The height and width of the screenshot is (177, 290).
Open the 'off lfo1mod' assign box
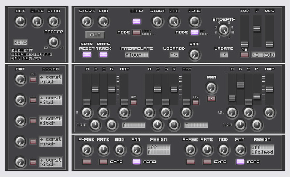262,150
